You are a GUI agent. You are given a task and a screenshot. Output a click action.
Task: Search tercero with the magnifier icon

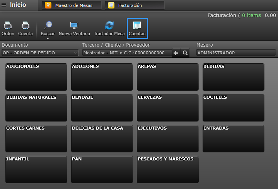pos(185,53)
